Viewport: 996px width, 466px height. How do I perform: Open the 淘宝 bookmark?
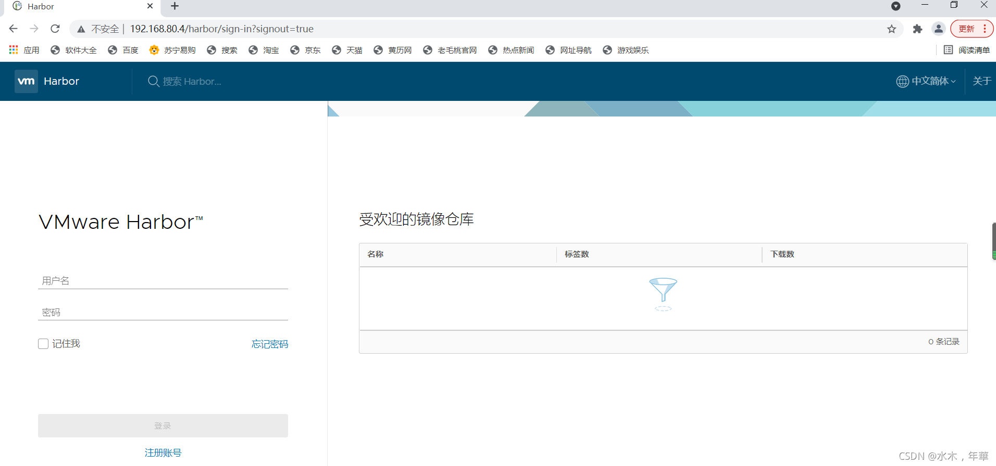coord(264,50)
